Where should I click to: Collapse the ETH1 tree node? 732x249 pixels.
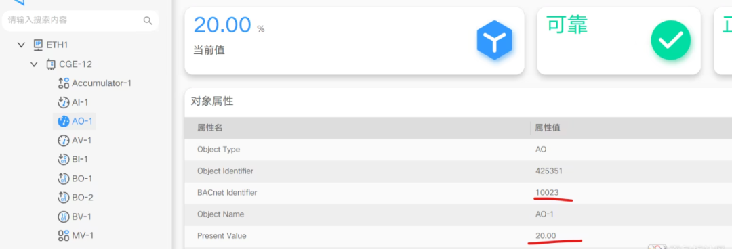21,45
